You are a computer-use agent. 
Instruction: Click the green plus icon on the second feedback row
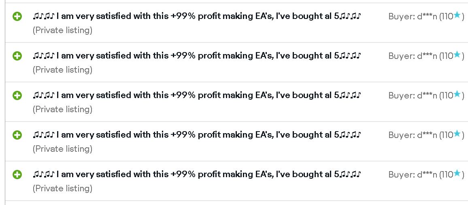pos(17,56)
